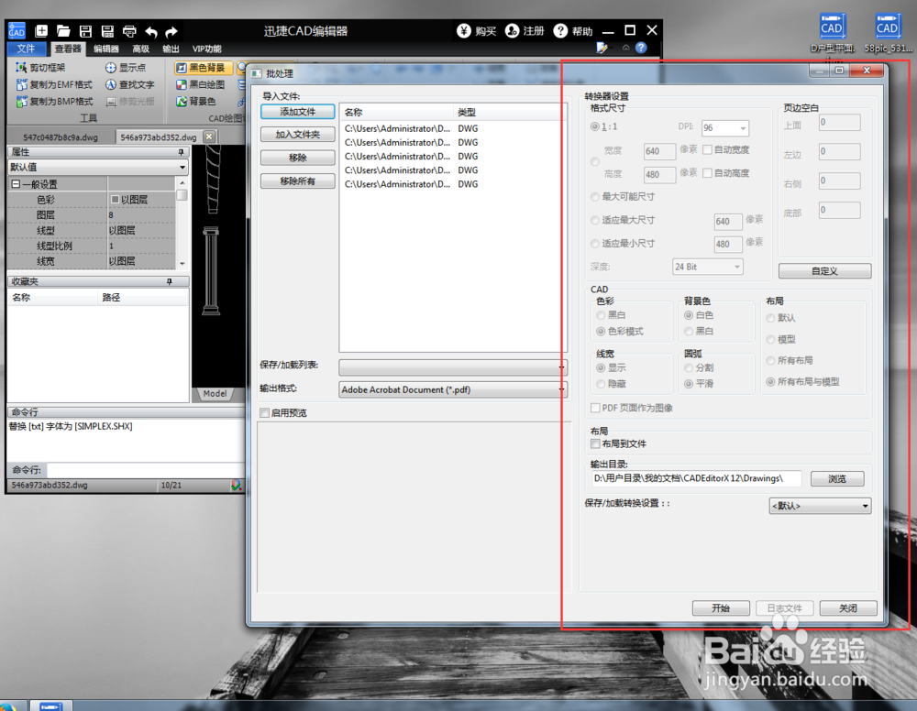Click the 移除所有 button

coord(298,181)
